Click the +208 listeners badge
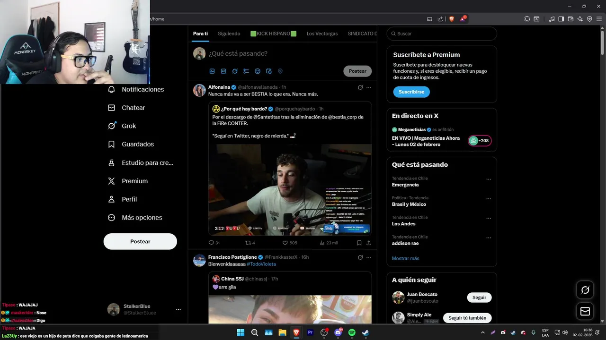The height and width of the screenshot is (340, 606). pos(480,141)
